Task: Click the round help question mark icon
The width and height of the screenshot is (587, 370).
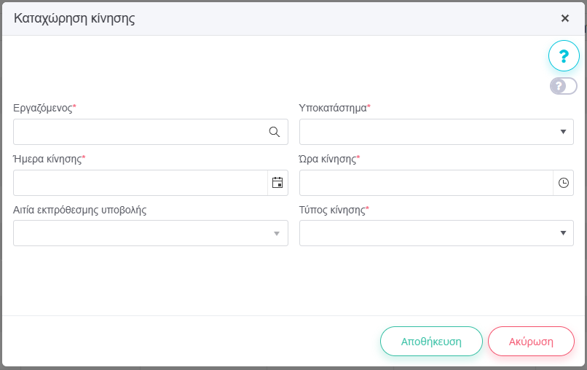Action: pos(563,55)
